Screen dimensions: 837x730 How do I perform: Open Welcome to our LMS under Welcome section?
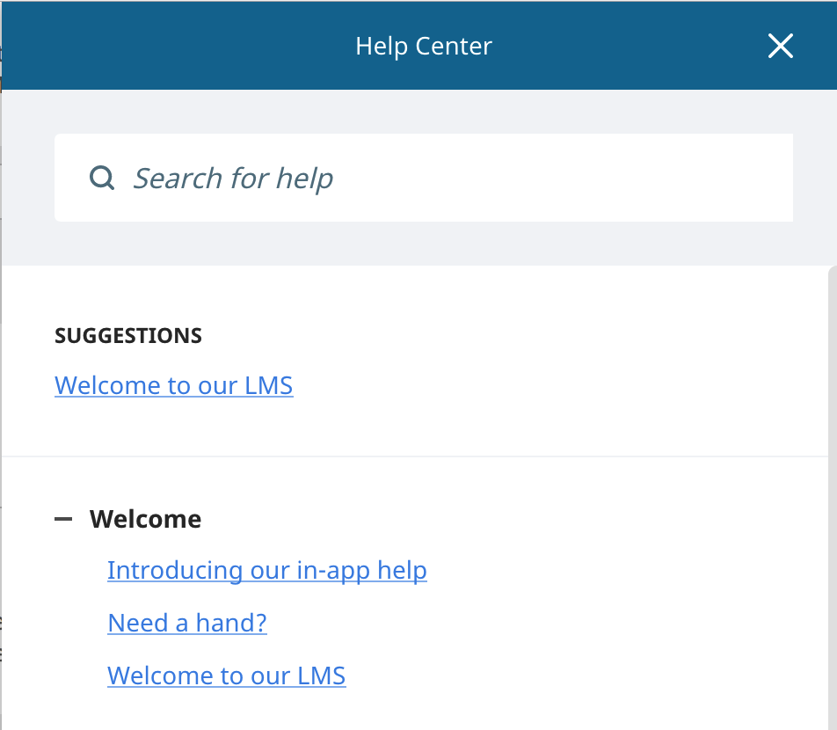pos(226,675)
